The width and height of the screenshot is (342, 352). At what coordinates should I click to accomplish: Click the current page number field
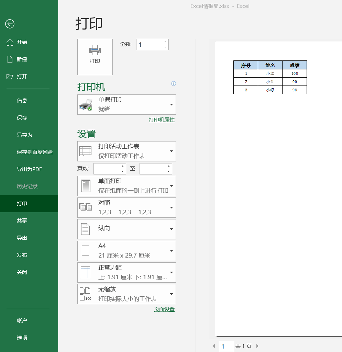click(226, 346)
